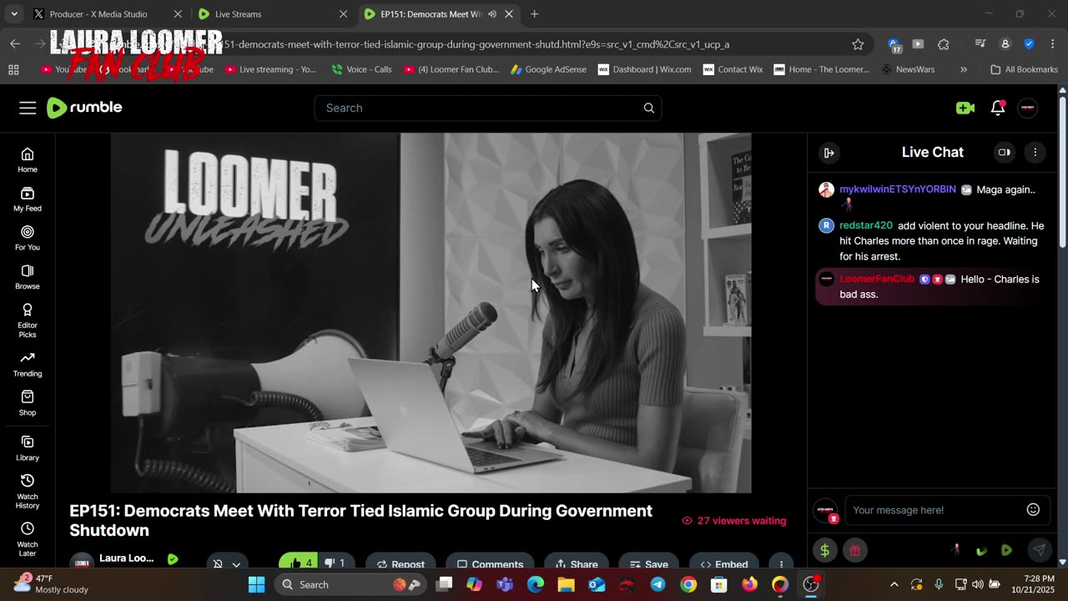The height and width of the screenshot is (601, 1068).
Task: Toggle notifications bell for Laura Loomer channel
Action: pyautogui.click(x=227, y=564)
